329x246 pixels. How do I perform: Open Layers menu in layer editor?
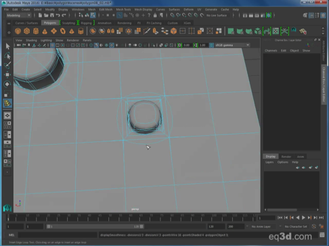(269, 162)
